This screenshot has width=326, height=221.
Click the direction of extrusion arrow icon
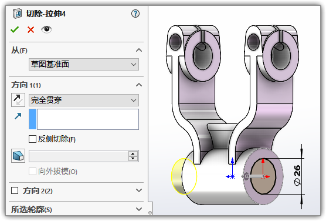pyautogui.click(x=18, y=116)
